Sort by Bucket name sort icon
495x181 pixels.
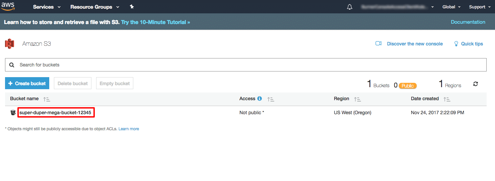[x=47, y=99]
